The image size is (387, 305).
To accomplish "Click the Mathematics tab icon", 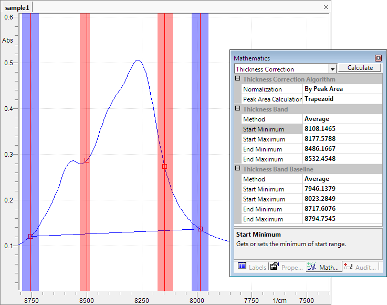I will click(311, 267).
